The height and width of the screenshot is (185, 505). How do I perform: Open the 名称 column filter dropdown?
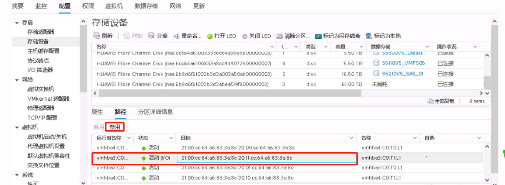pyautogui.click(x=272, y=47)
